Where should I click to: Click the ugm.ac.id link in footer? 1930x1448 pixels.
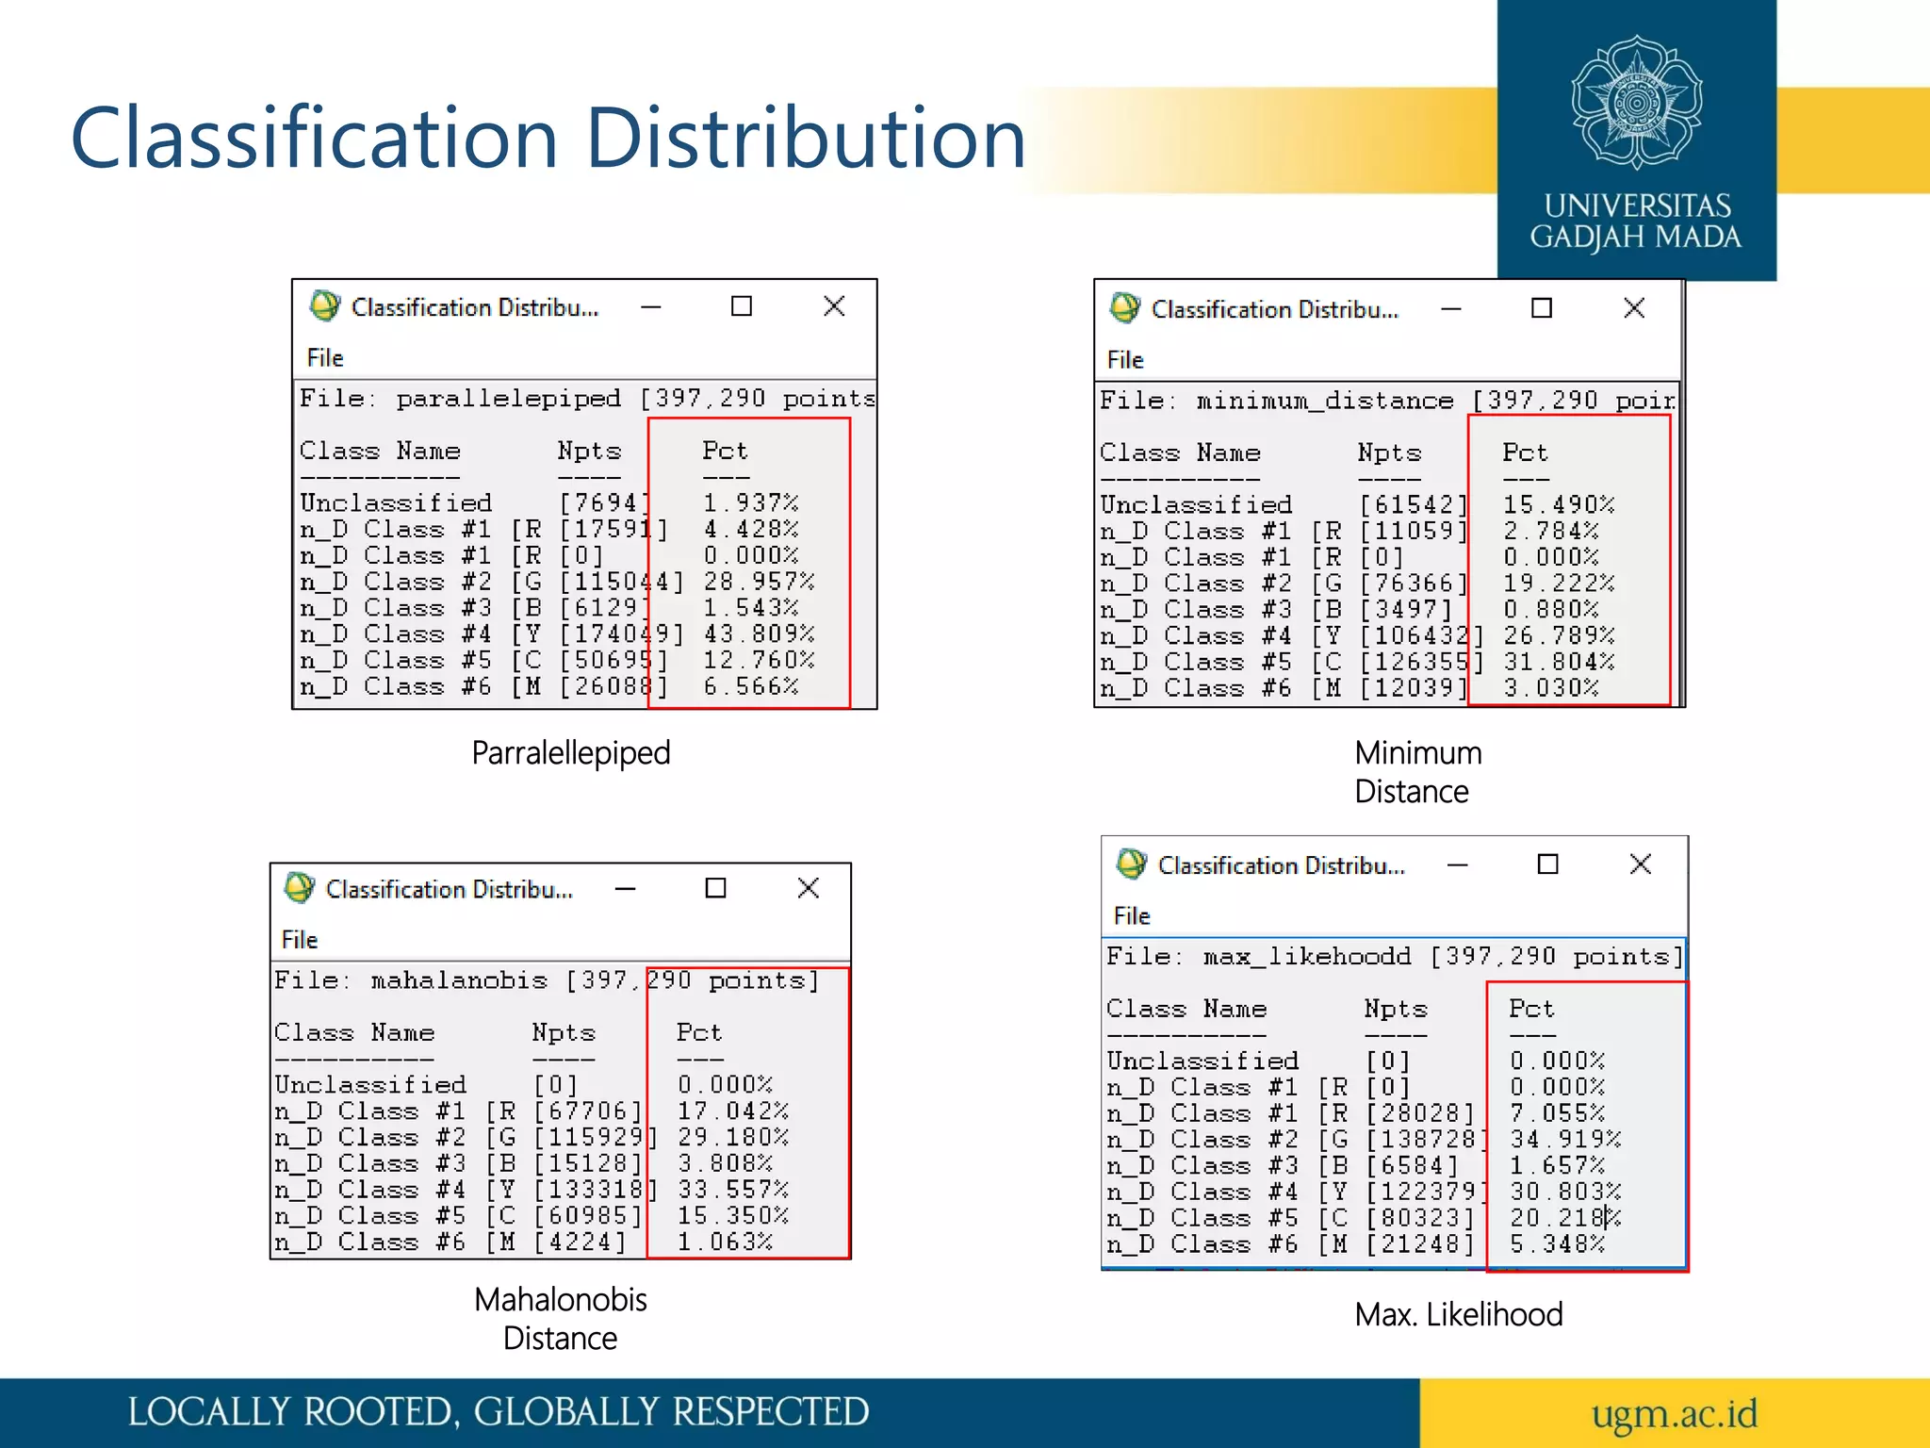[x=1674, y=1413]
